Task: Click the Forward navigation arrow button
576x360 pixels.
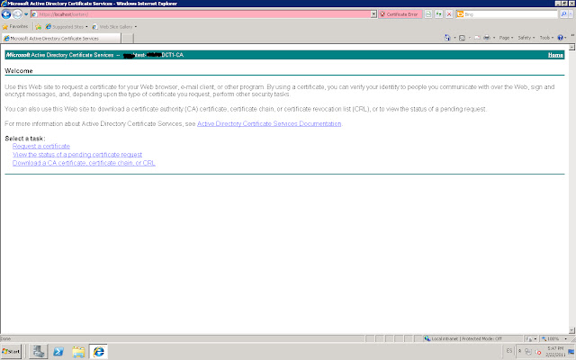Action: (x=17, y=14)
